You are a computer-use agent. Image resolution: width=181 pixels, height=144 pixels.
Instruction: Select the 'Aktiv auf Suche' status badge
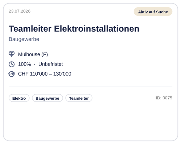point(153,12)
